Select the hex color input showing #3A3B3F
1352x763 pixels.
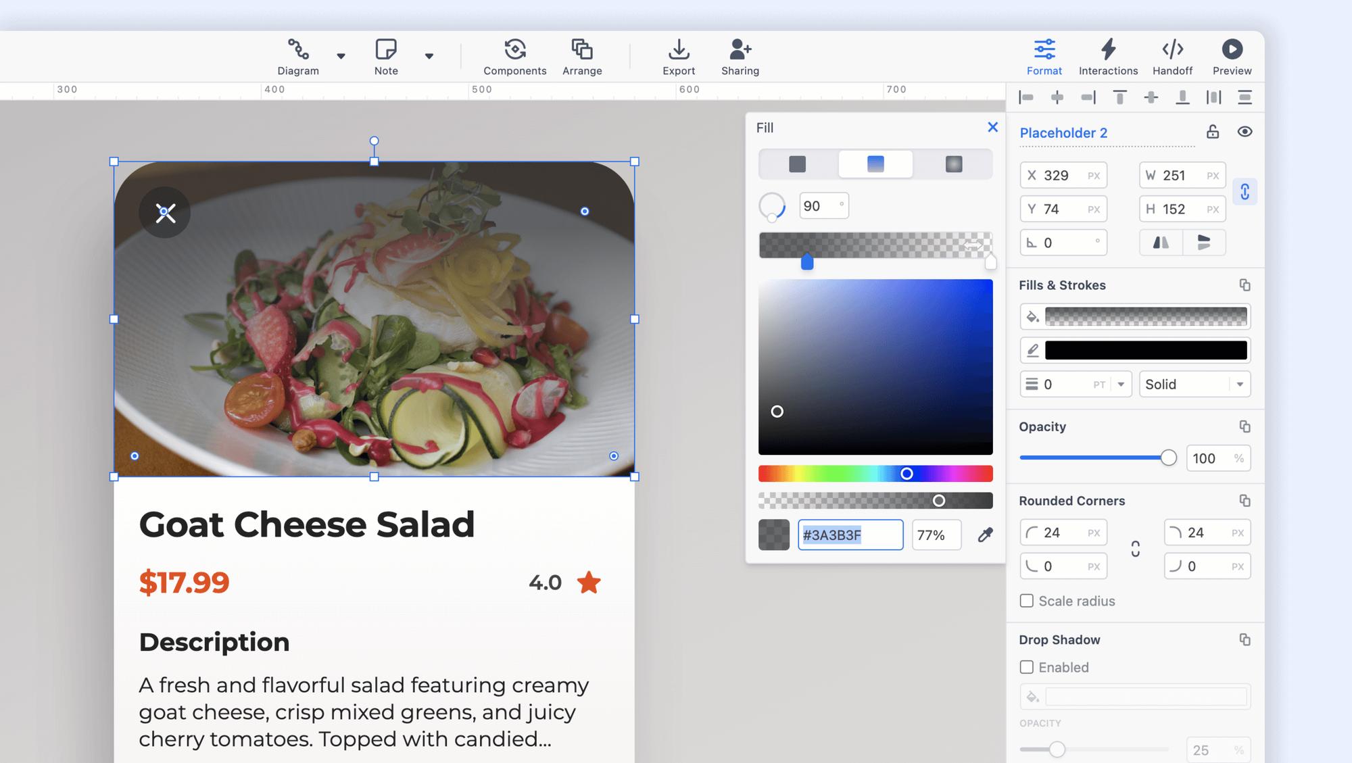click(850, 535)
